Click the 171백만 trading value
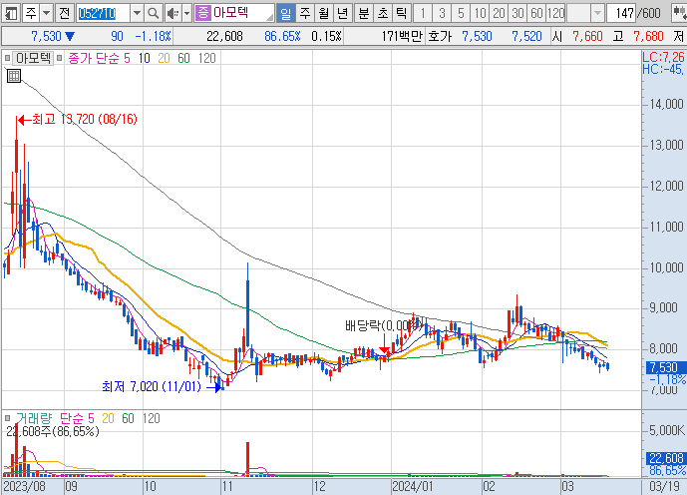The width and height of the screenshot is (687, 495). coord(402,36)
